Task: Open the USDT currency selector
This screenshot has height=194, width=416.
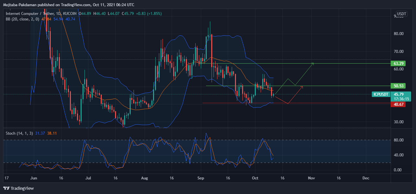Action: (402, 14)
